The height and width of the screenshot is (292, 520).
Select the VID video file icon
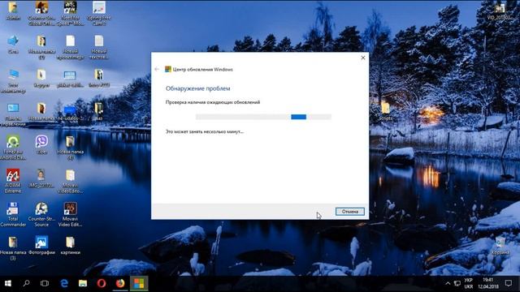pyautogui.click(x=500, y=11)
